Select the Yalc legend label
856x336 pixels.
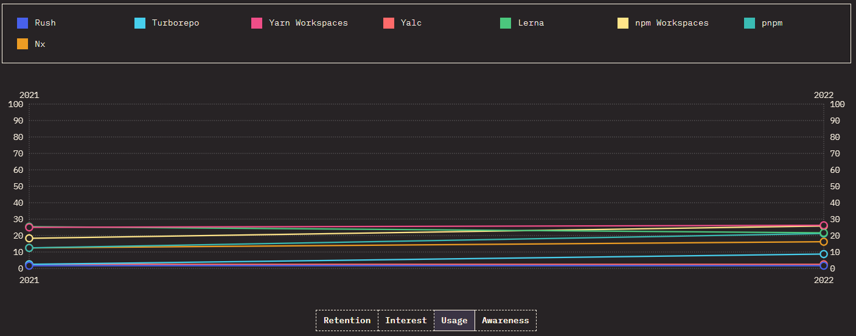tap(411, 23)
